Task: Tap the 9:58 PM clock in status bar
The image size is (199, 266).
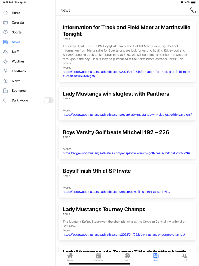Action: click(x=8, y=2)
